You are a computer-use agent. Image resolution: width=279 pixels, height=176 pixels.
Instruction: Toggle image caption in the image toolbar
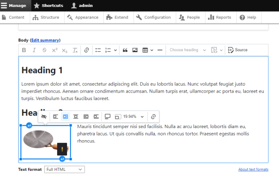107,117
